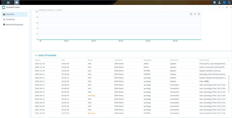Zoom out on the chart
The image size is (232, 118).
coord(199,14)
